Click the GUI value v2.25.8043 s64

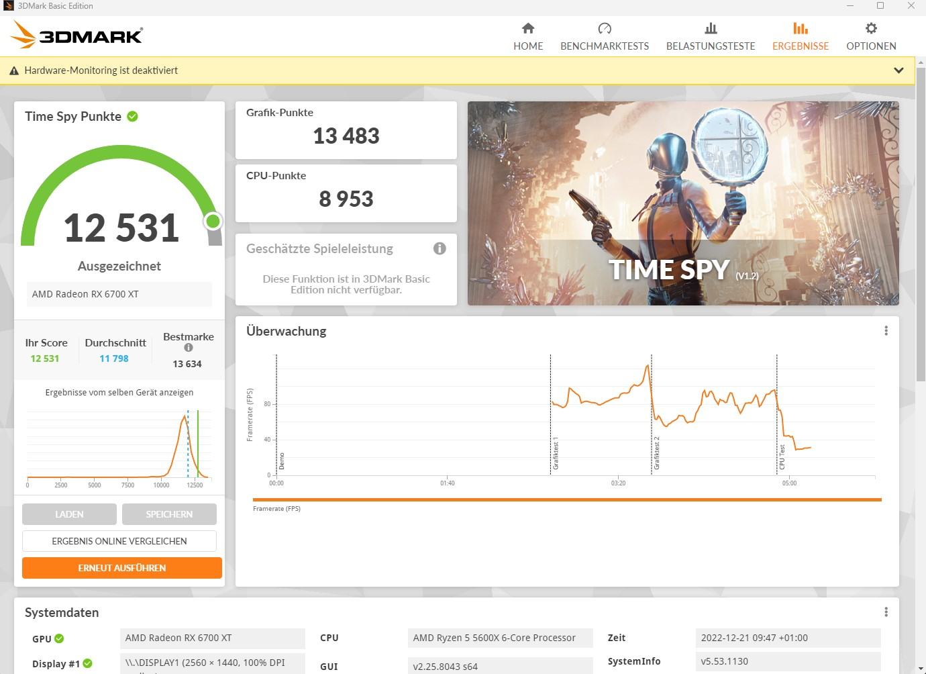[x=501, y=666]
